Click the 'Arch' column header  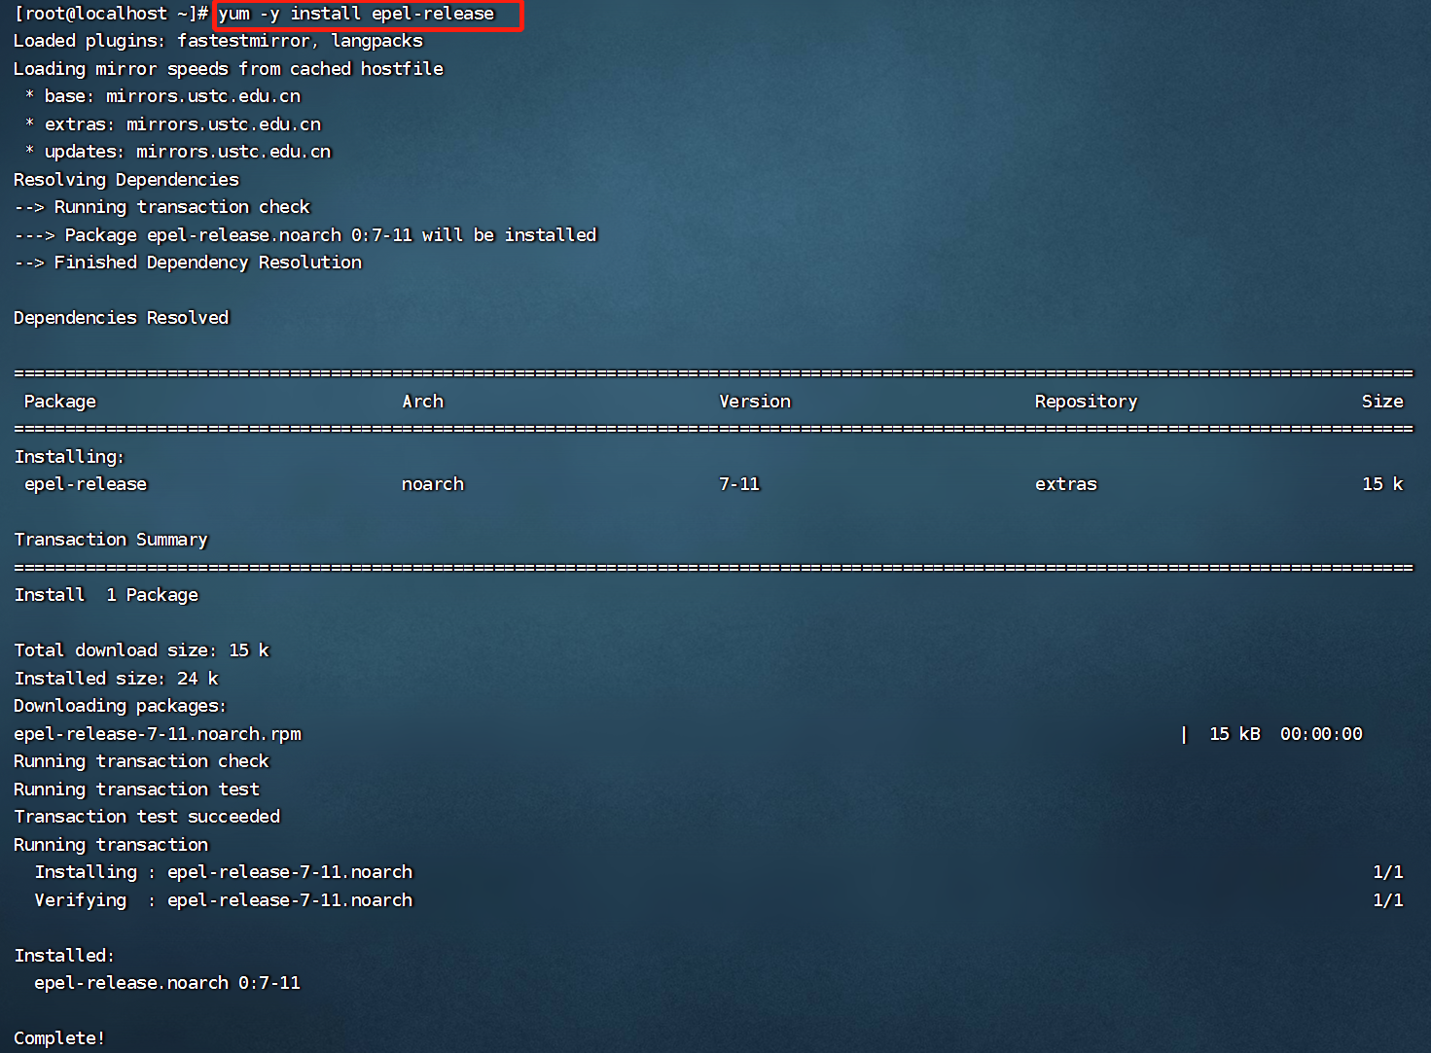tap(423, 402)
